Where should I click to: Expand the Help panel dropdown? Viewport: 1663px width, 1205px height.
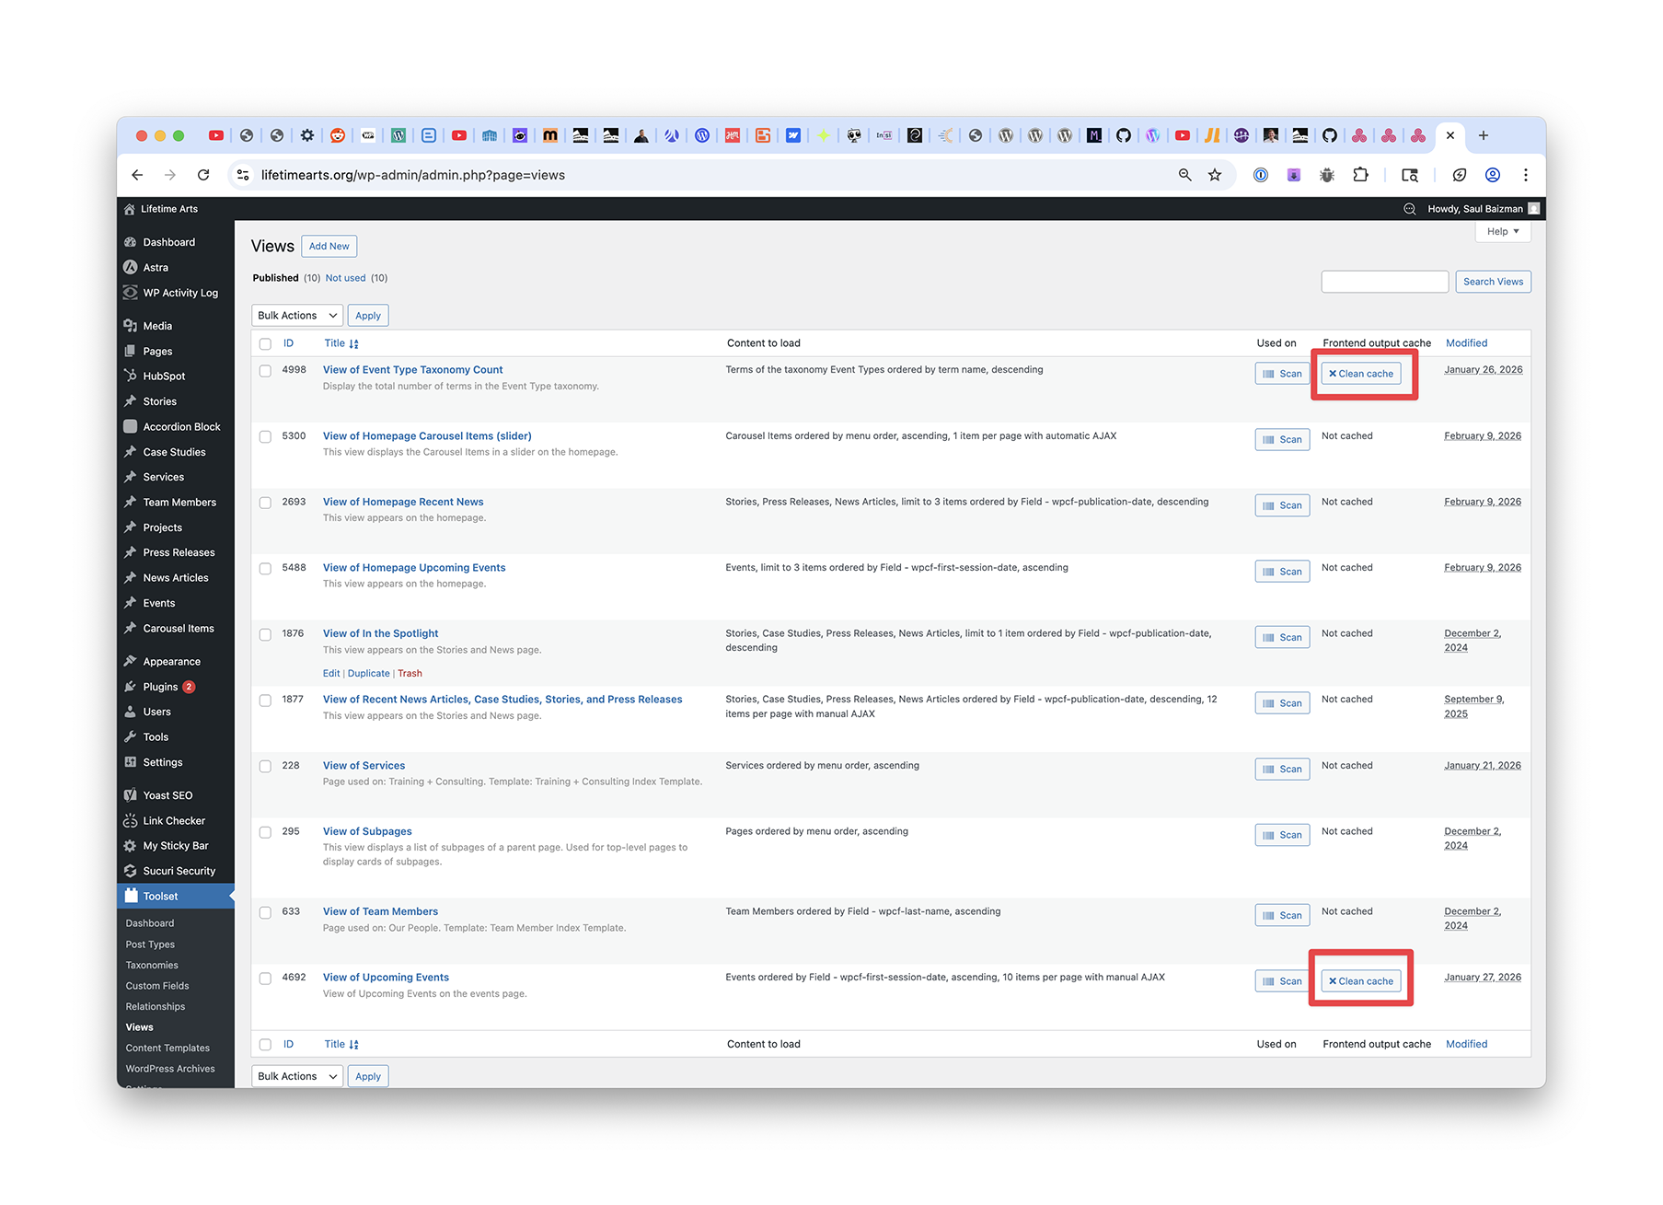pos(1502,231)
